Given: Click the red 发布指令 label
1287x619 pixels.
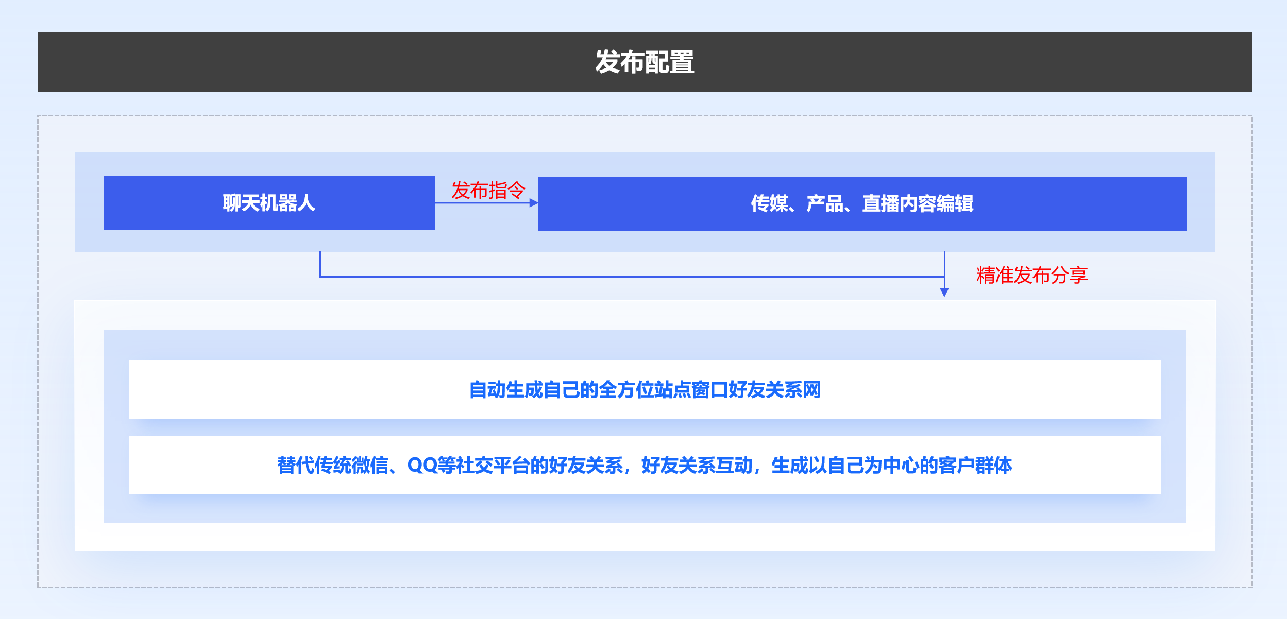Looking at the screenshot, I should click(x=488, y=190).
